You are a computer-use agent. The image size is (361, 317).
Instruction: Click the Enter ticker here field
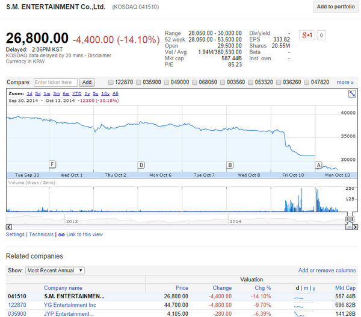pyautogui.click(x=55, y=83)
